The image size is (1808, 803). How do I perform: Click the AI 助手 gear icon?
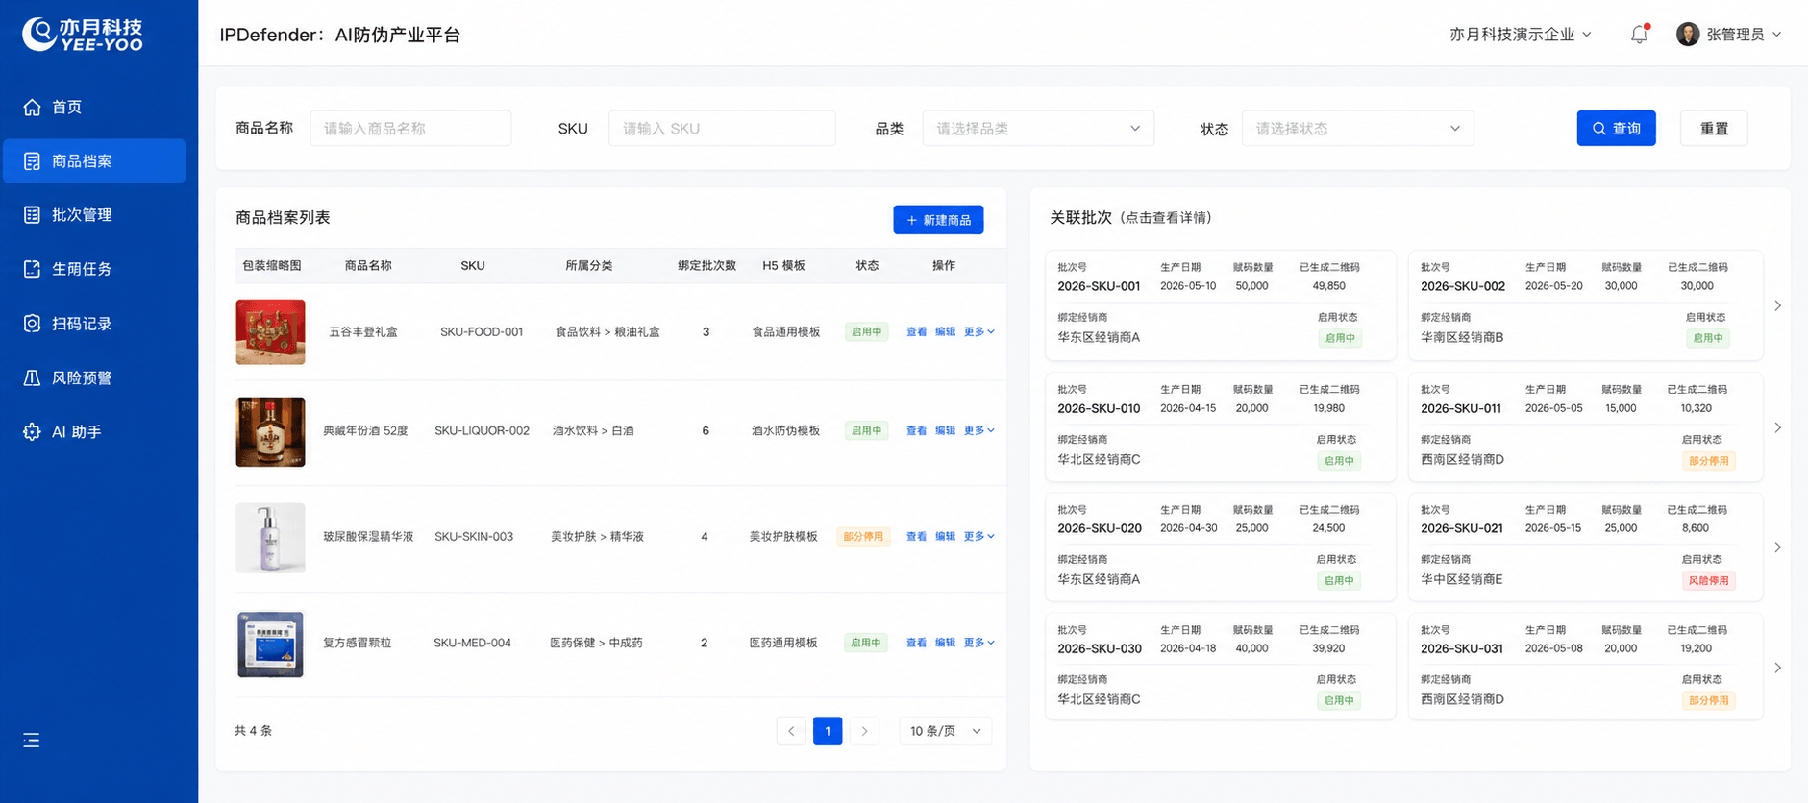[32, 432]
